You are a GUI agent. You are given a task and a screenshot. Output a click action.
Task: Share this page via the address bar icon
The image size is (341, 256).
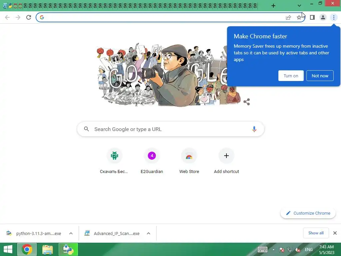[x=288, y=17]
